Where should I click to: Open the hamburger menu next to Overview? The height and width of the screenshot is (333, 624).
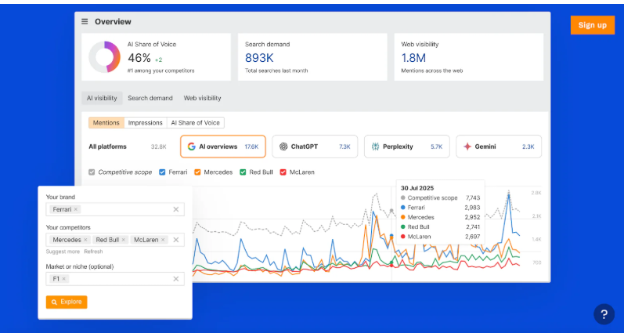click(x=85, y=22)
